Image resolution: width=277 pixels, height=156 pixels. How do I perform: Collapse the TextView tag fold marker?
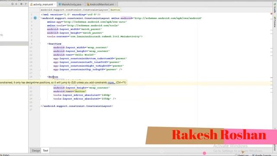tap(40, 44)
